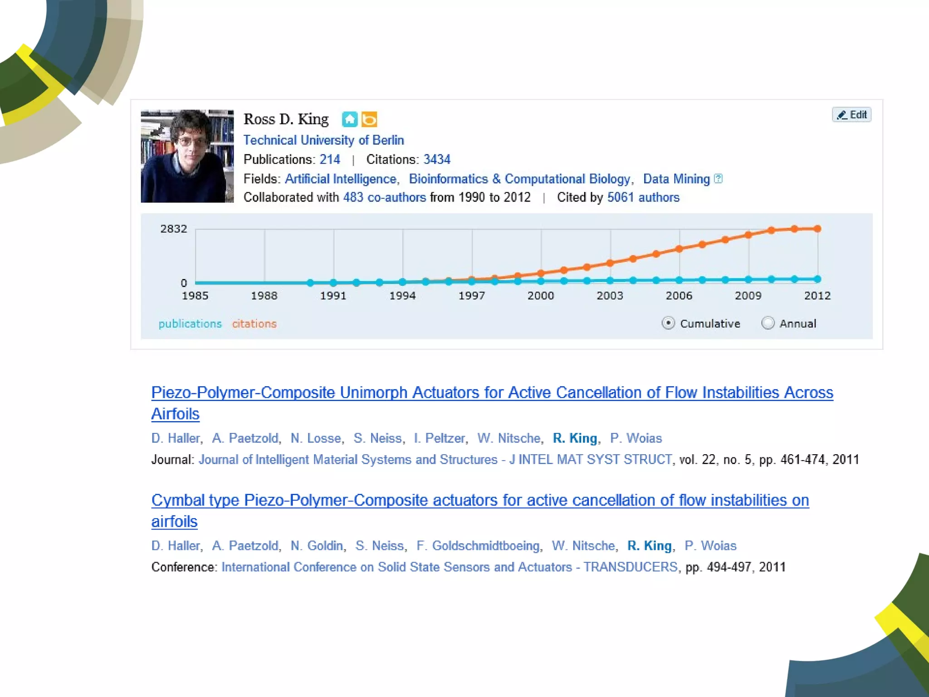View the 483 co-authors link
929x697 pixels.
[384, 197]
